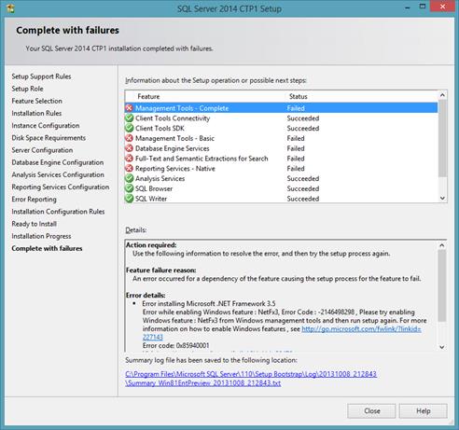Click the feature list scrollbar thumb

(442, 138)
